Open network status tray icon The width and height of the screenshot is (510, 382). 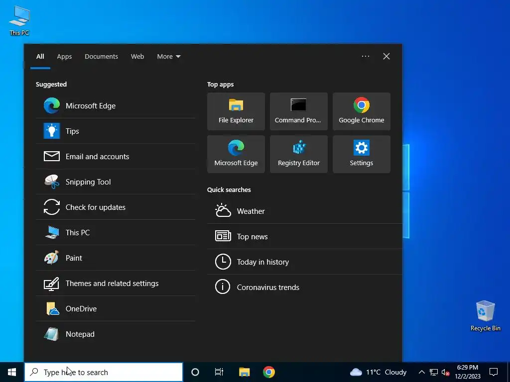coord(434,372)
